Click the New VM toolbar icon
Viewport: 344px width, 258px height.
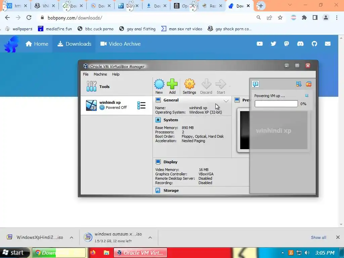(x=159, y=84)
